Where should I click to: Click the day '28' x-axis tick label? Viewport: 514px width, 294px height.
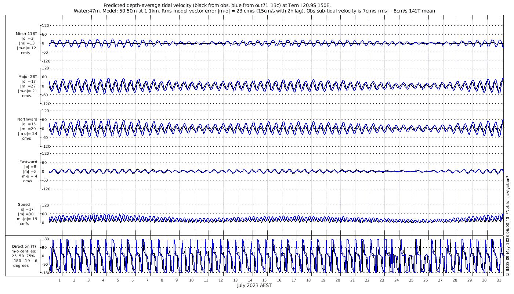[x=455, y=280]
